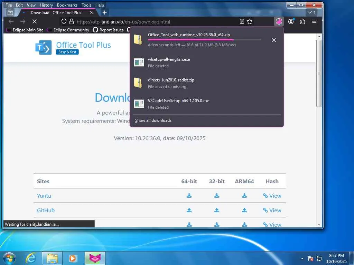Image resolution: width=354 pixels, height=265 pixels.
Task: Click the wlsetup exe file icon
Action: tap(139, 62)
